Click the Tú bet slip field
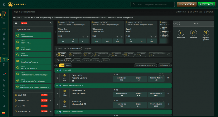 pyautogui.click(x=196, y=24)
